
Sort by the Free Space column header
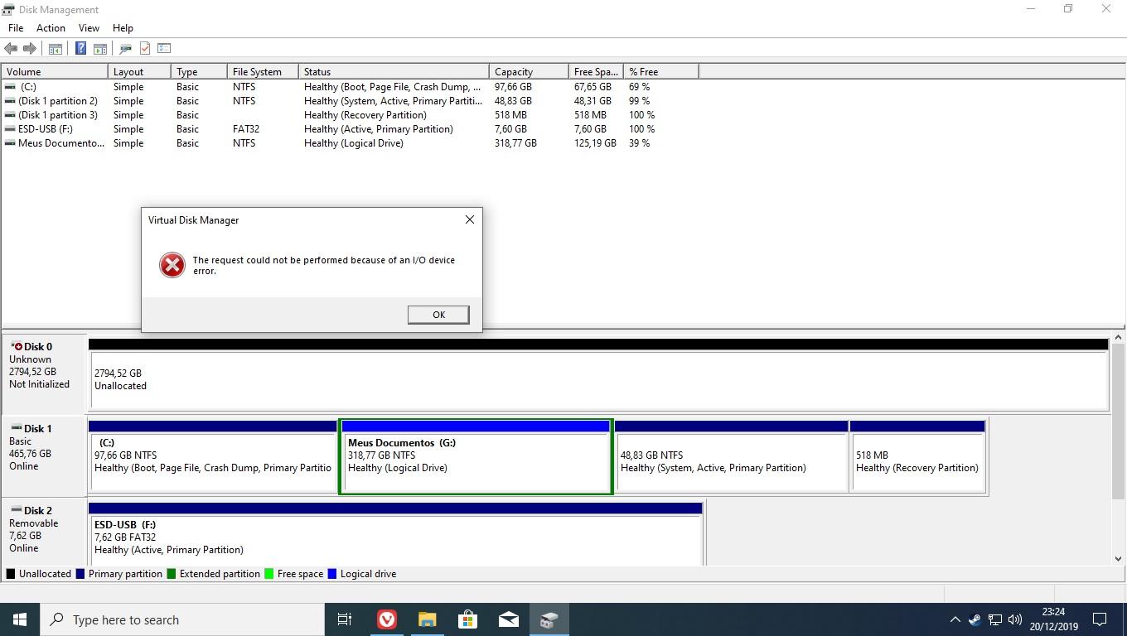tap(596, 72)
